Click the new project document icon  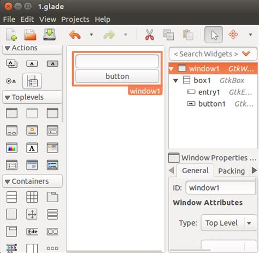[x=11, y=34]
